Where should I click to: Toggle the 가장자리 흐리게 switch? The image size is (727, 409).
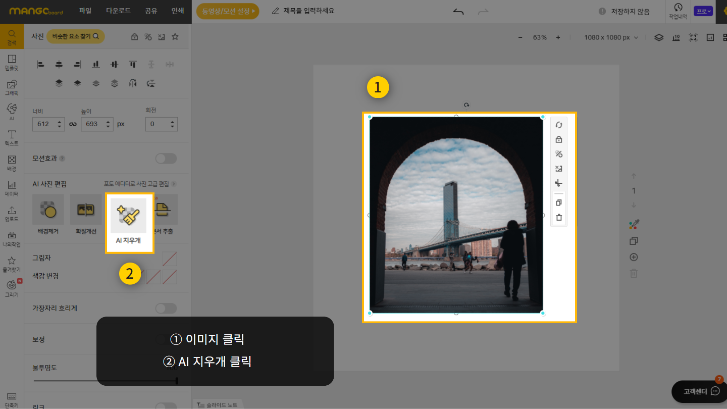[x=166, y=308]
